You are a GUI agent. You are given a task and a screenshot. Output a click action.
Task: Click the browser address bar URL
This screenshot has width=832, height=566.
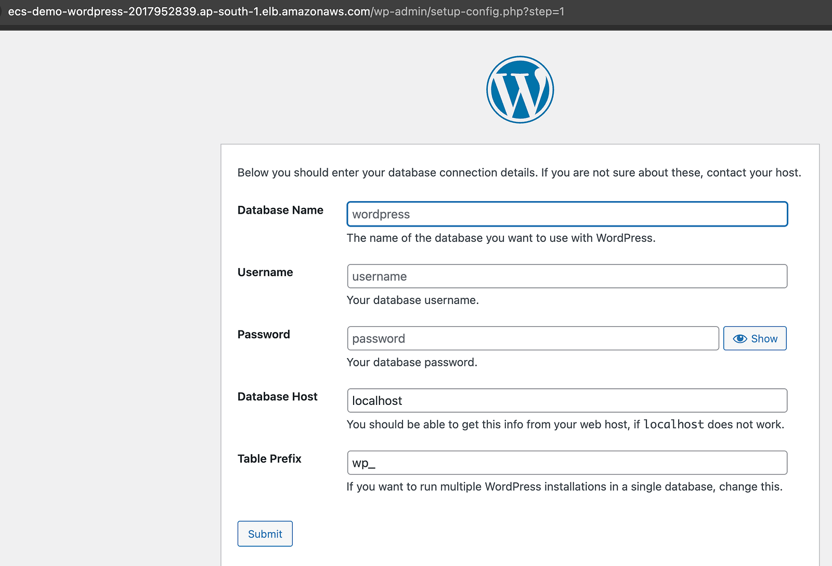coord(286,11)
